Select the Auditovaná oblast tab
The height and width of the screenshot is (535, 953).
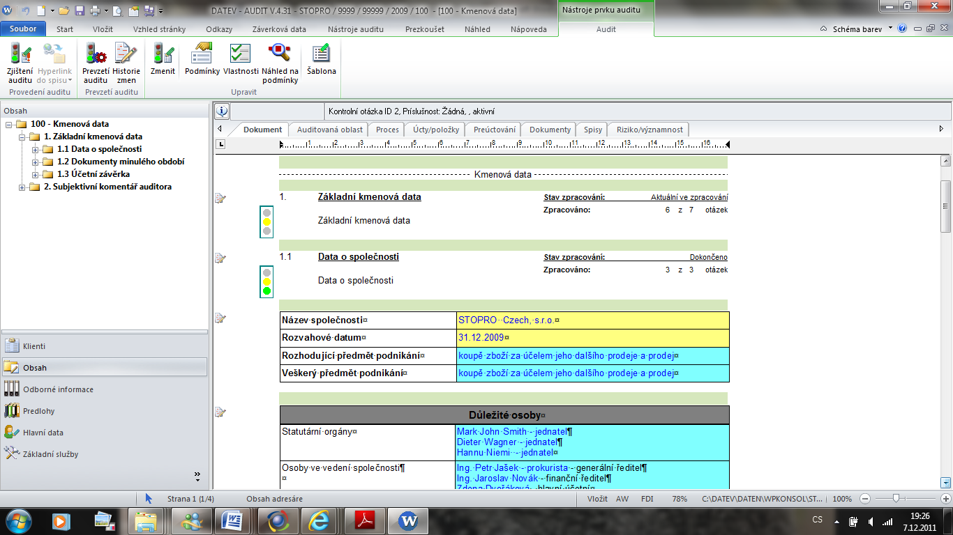[x=330, y=130]
